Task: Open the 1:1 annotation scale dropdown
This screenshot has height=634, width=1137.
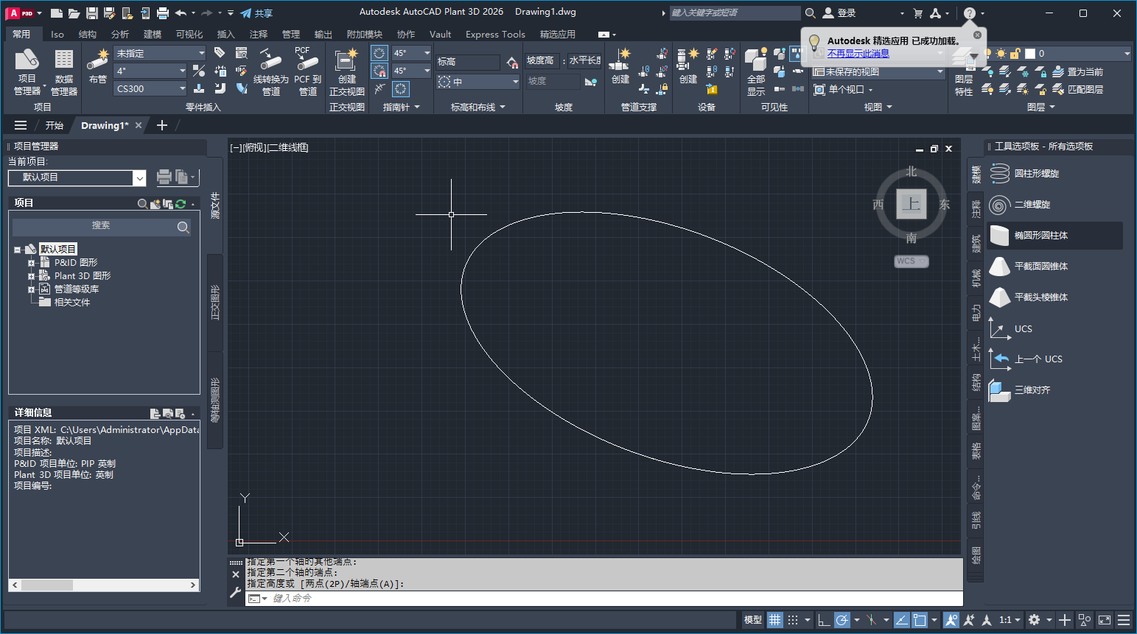Action: (x=1010, y=620)
